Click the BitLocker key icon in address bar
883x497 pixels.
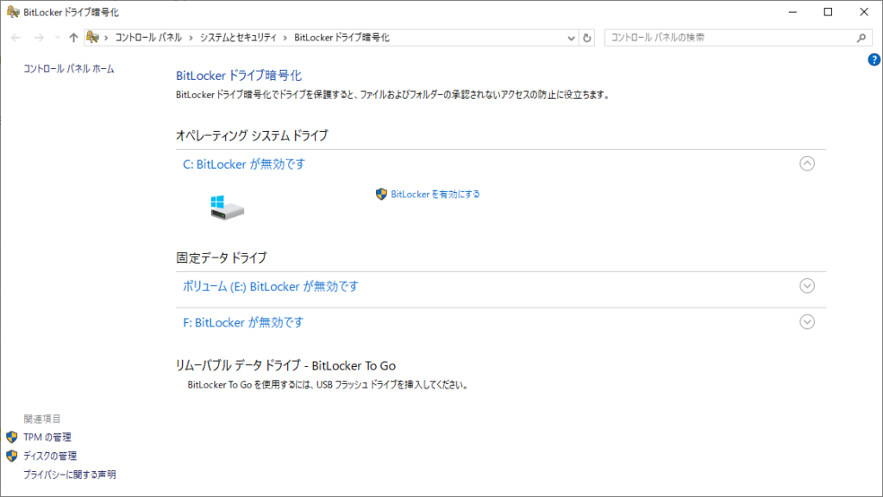point(93,37)
